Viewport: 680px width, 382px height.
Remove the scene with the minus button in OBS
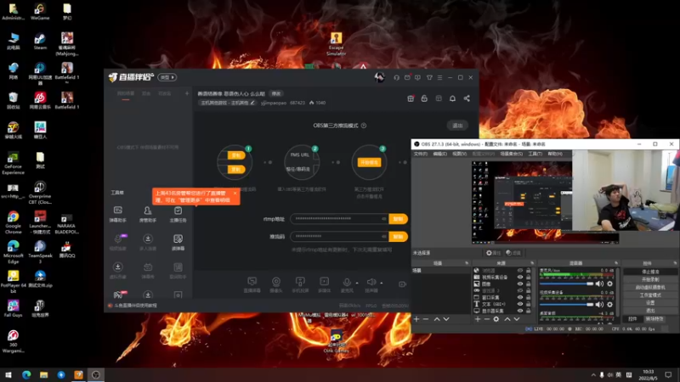[x=426, y=319]
